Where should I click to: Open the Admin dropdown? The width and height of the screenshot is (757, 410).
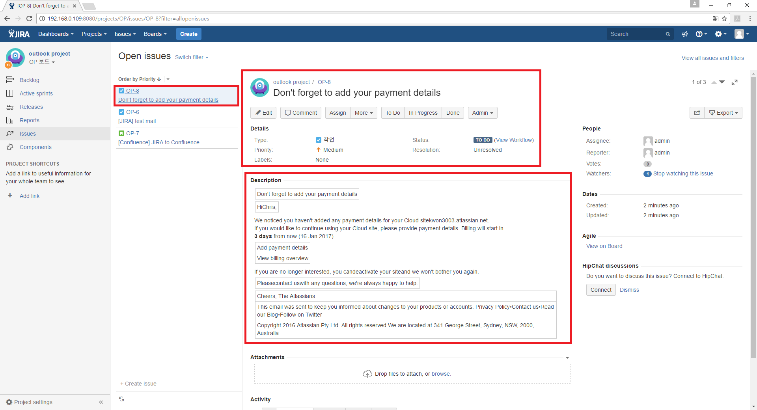tap(483, 113)
